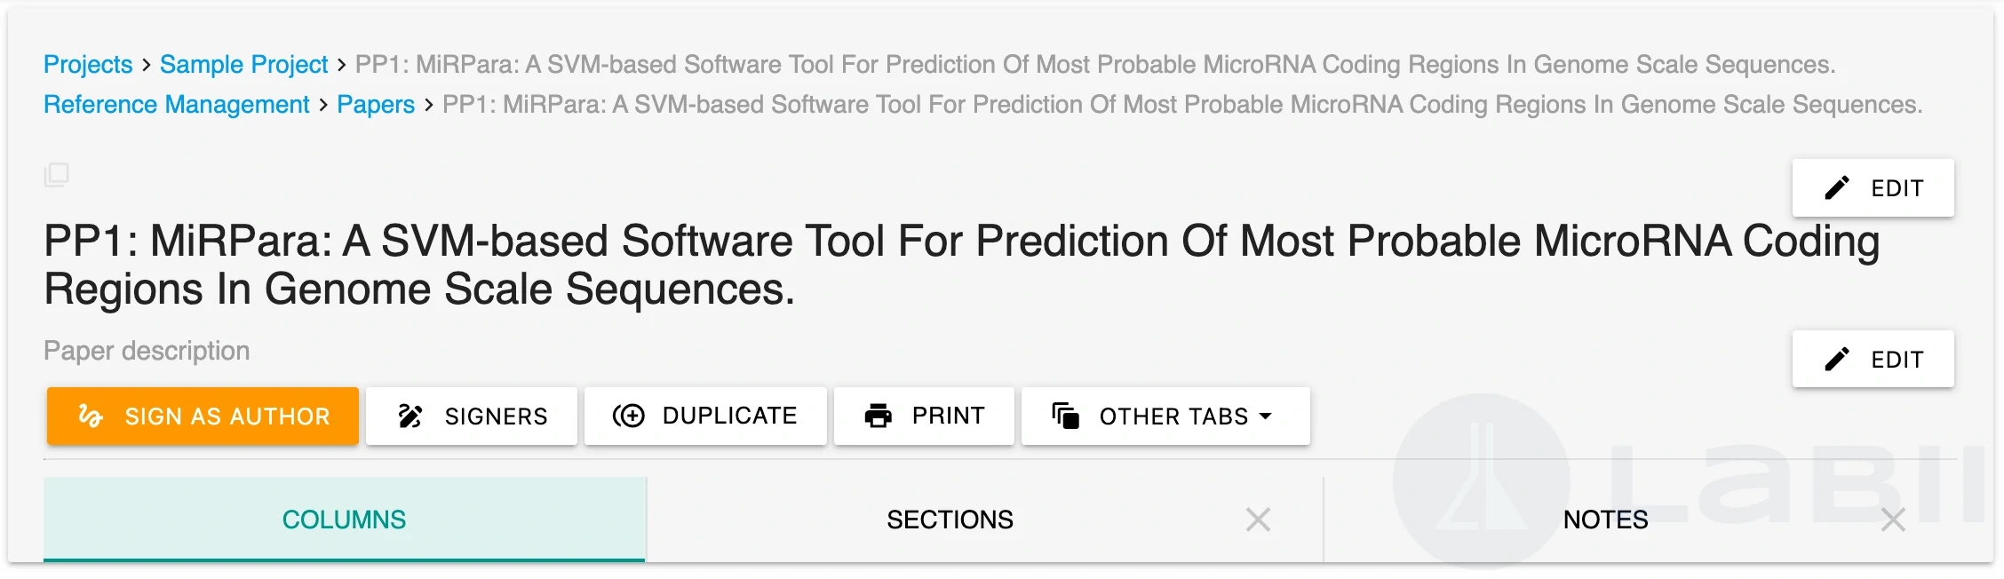Click the signature icon on Sign As Author

point(91,416)
